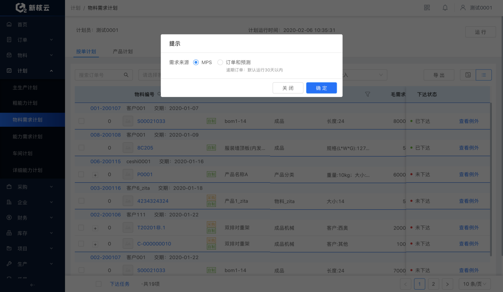The height and width of the screenshot is (292, 503).
Task: Expand the 订单 sidebar menu chevron
Action: tap(51, 40)
